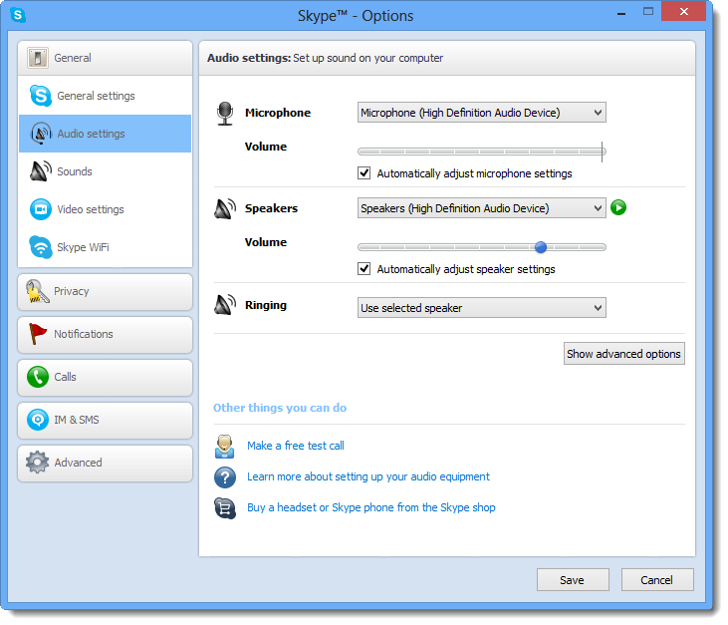Select General settings in sidebar
The image size is (728, 625).
[x=105, y=96]
